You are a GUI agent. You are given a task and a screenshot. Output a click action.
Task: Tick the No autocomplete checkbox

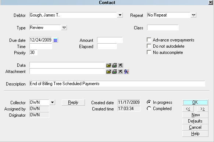point(149,52)
